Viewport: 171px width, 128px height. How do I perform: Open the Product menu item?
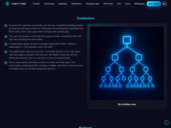click(x=36, y=4)
